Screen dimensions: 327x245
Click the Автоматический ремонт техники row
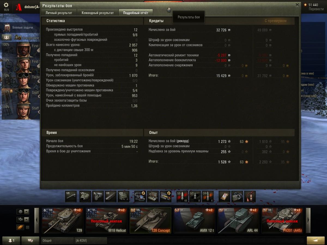coord(190,55)
